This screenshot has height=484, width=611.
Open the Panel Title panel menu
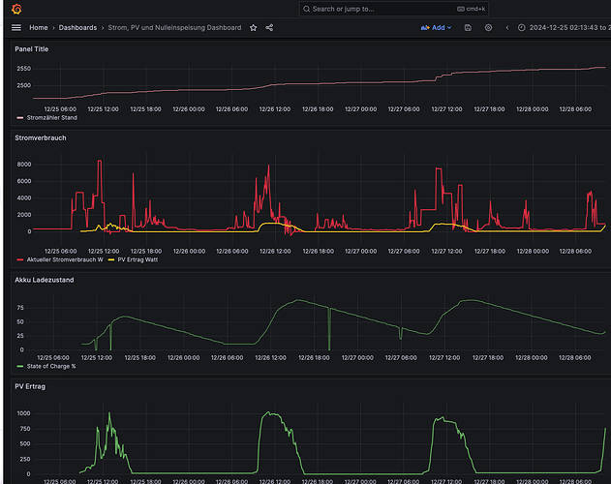[32, 49]
